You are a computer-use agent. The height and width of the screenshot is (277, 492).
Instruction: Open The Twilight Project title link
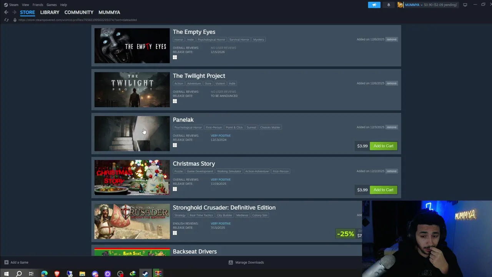pos(199,76)
